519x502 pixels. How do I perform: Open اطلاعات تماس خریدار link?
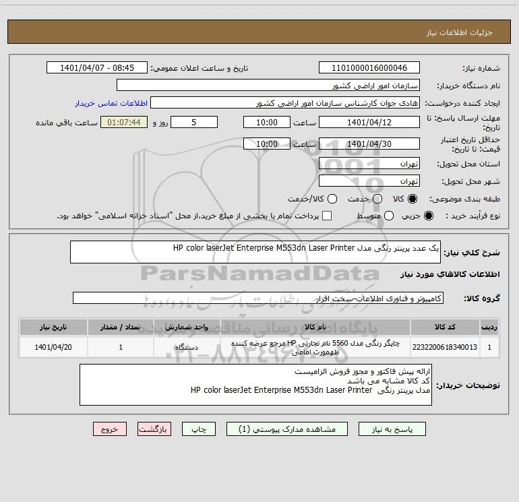[x=111, y=103]
